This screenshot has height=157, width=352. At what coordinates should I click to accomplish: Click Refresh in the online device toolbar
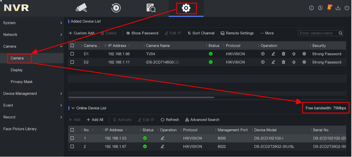170,120
